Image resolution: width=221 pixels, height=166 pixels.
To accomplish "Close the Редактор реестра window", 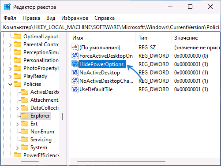I will pos(210,7).
